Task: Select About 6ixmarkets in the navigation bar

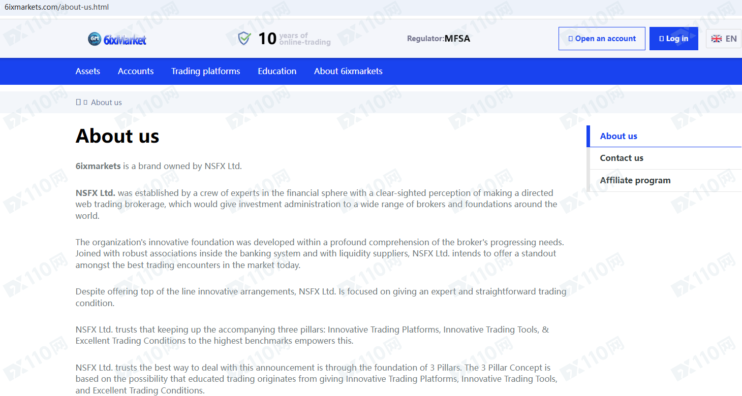Action: coord(348,71)
